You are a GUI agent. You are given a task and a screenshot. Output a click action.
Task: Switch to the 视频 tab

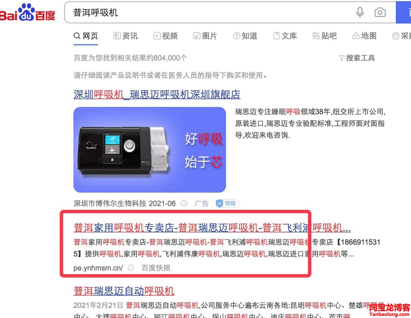tap(165, 36)
